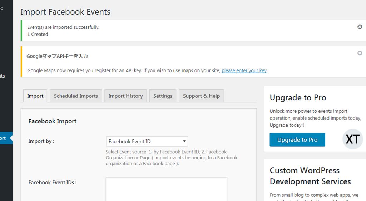Click the XT logo badge
Screen dimensions: 366x201
(352, 139)
